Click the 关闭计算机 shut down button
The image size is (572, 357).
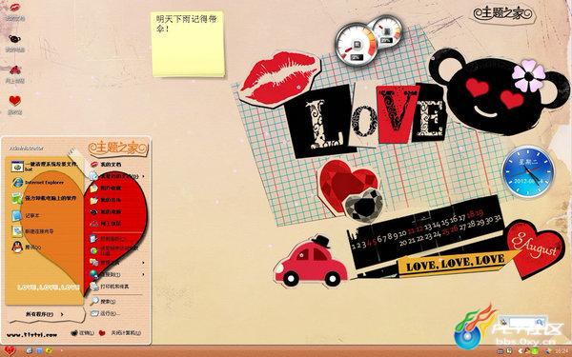click(120, 332)
